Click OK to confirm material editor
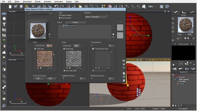This screenshot has height=111, width=197. pos(124,61)
